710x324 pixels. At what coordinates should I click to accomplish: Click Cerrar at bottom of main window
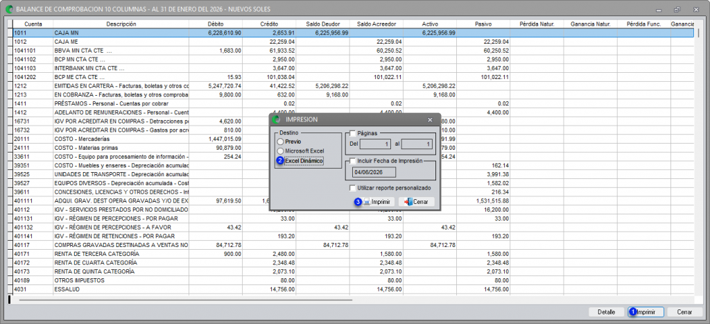(x=684, y=312)
